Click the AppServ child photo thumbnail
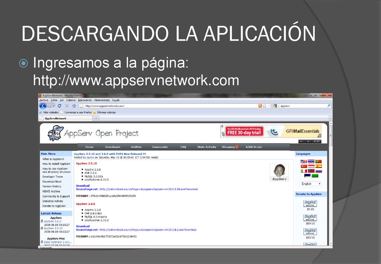 [x=279, y=172]
